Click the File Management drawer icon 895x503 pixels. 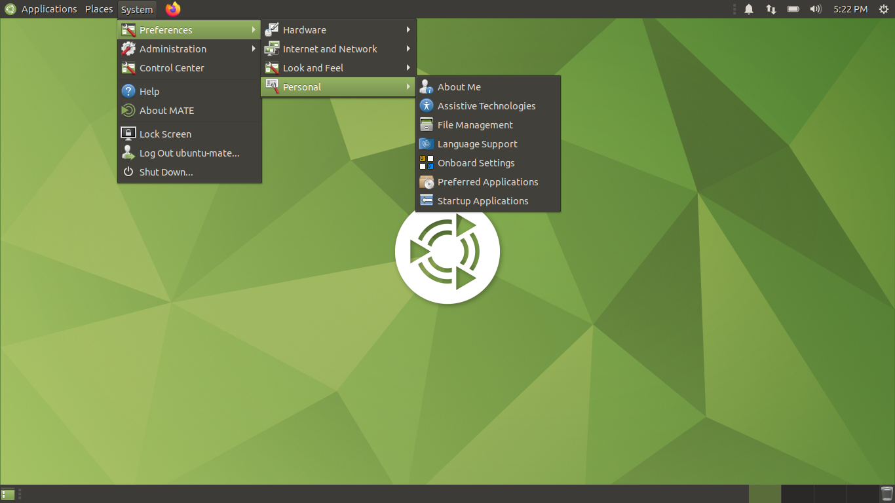(x=427, y=125)
